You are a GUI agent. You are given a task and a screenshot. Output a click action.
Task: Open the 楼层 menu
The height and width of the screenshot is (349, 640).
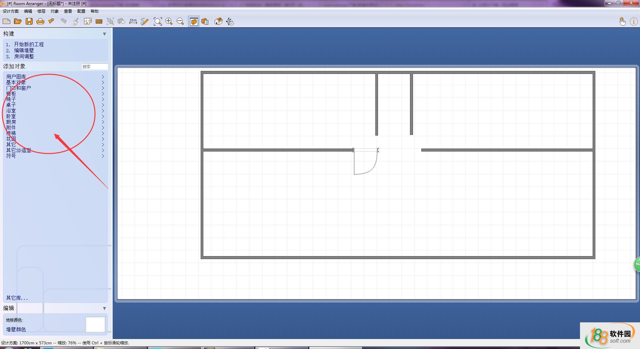click(x=41, y=11)
